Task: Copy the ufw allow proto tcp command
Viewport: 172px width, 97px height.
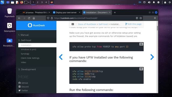Action: click(141, 44)
